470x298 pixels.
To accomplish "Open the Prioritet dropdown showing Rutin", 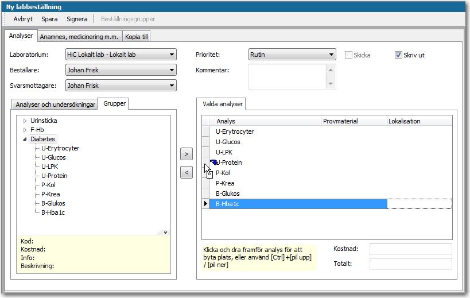I will (x=331, y=55).
